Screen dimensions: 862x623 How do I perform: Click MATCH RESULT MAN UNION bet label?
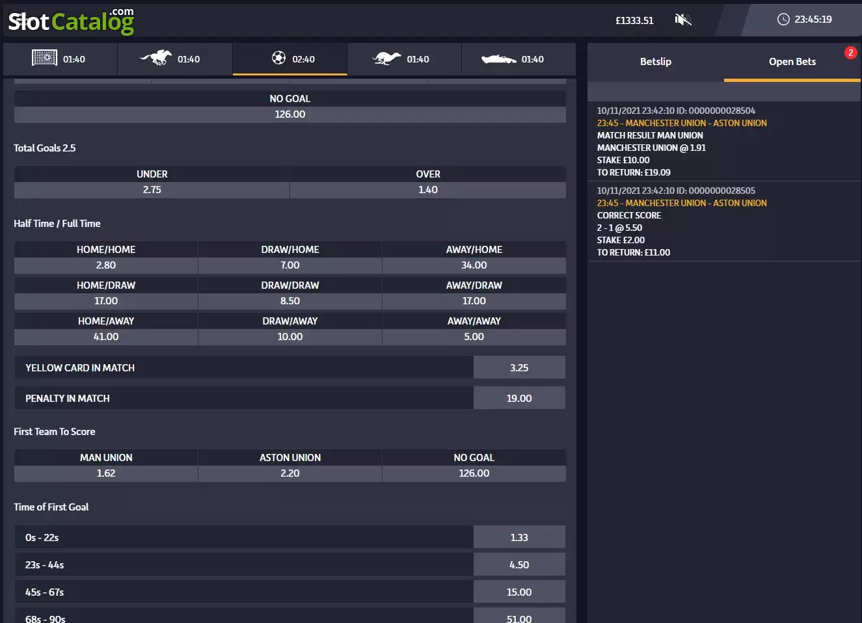pos(650,135)
